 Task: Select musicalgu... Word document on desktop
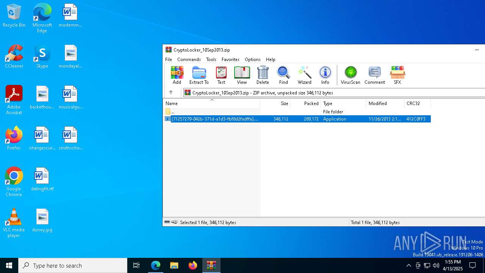(x=70, y=98)
